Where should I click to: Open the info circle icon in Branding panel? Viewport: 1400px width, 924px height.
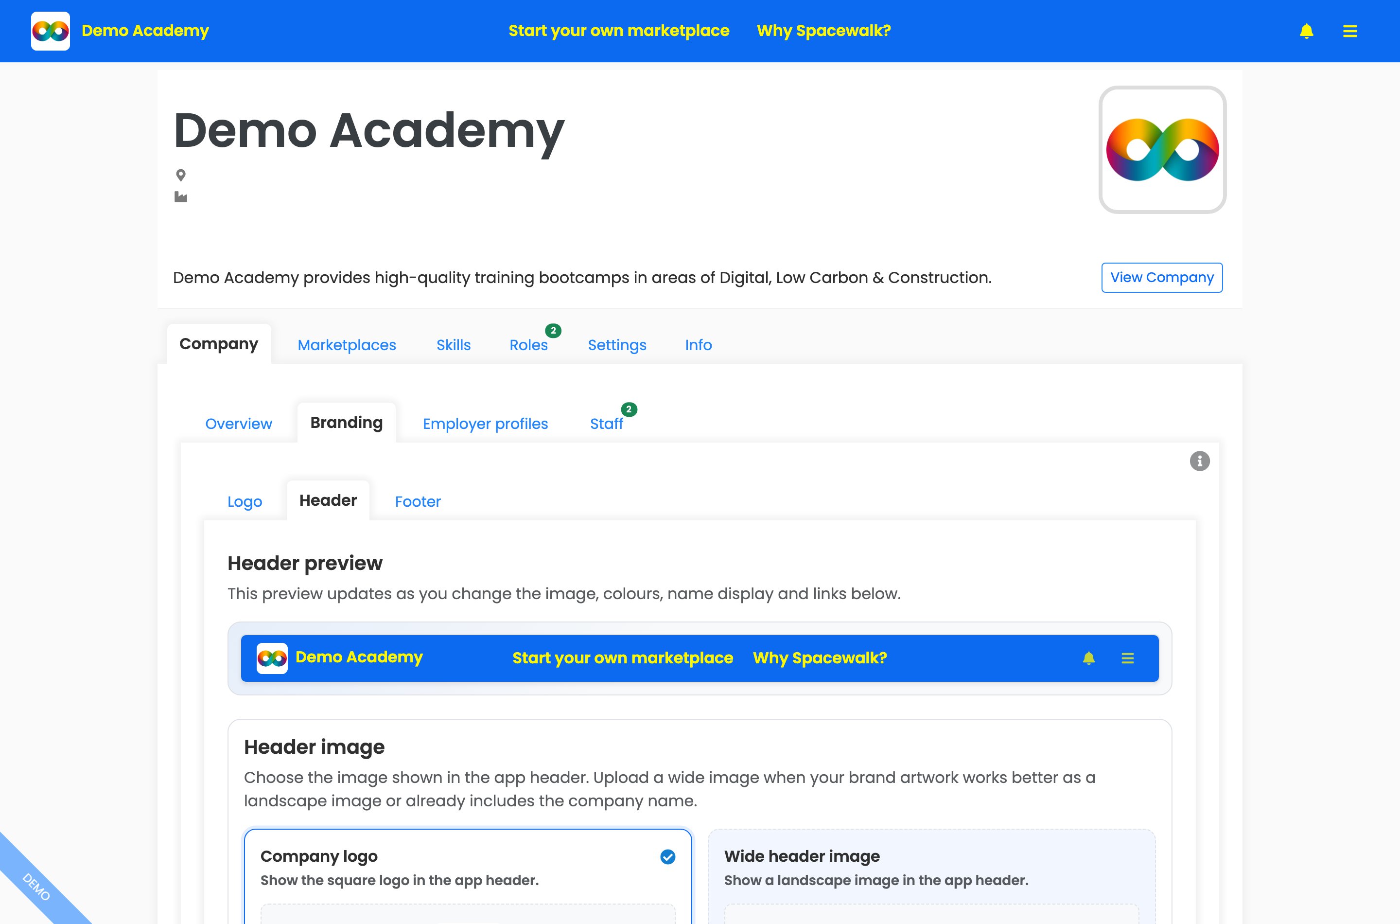(1199, 461)
